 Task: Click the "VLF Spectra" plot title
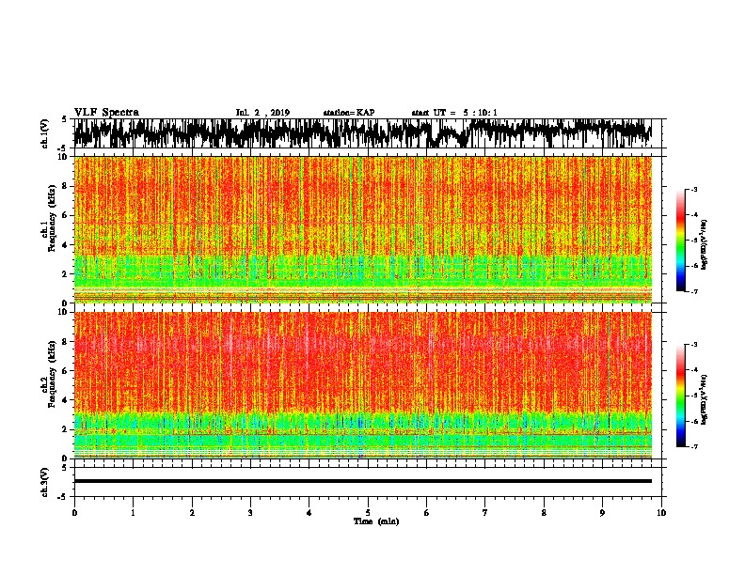pyautogui.click(x=106, y=113)
